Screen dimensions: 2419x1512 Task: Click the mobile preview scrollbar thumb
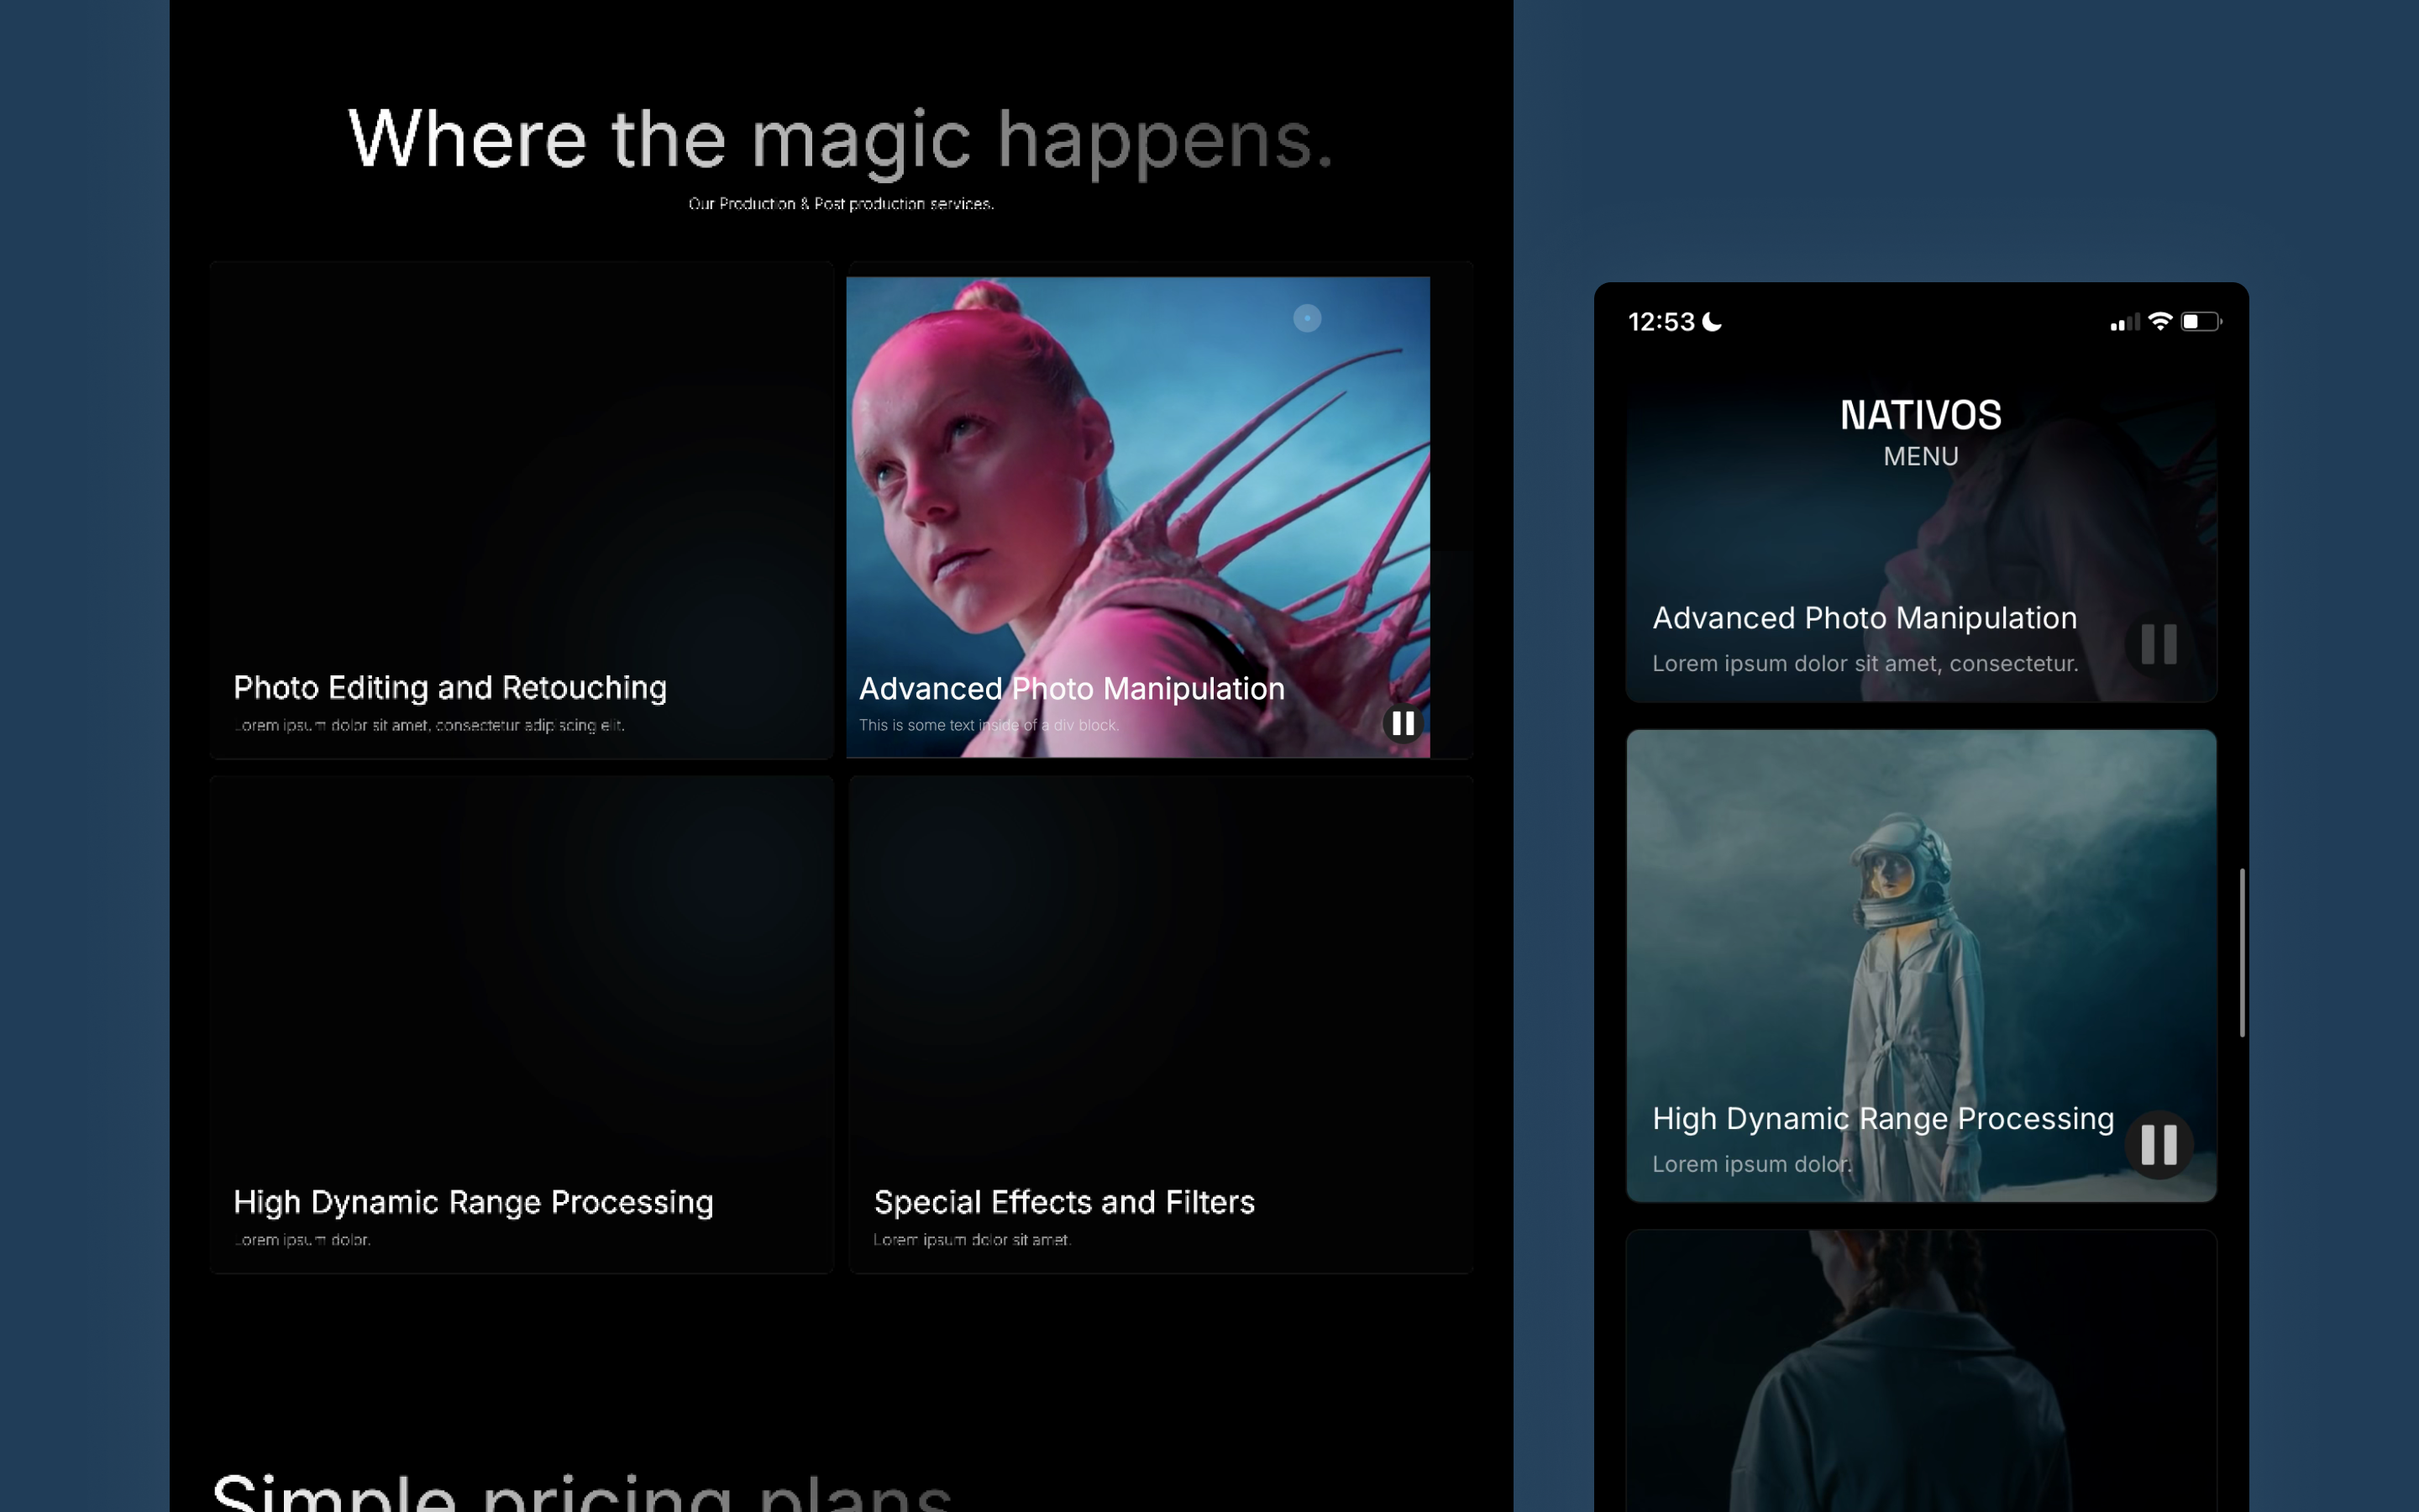tap(2242, 952)
